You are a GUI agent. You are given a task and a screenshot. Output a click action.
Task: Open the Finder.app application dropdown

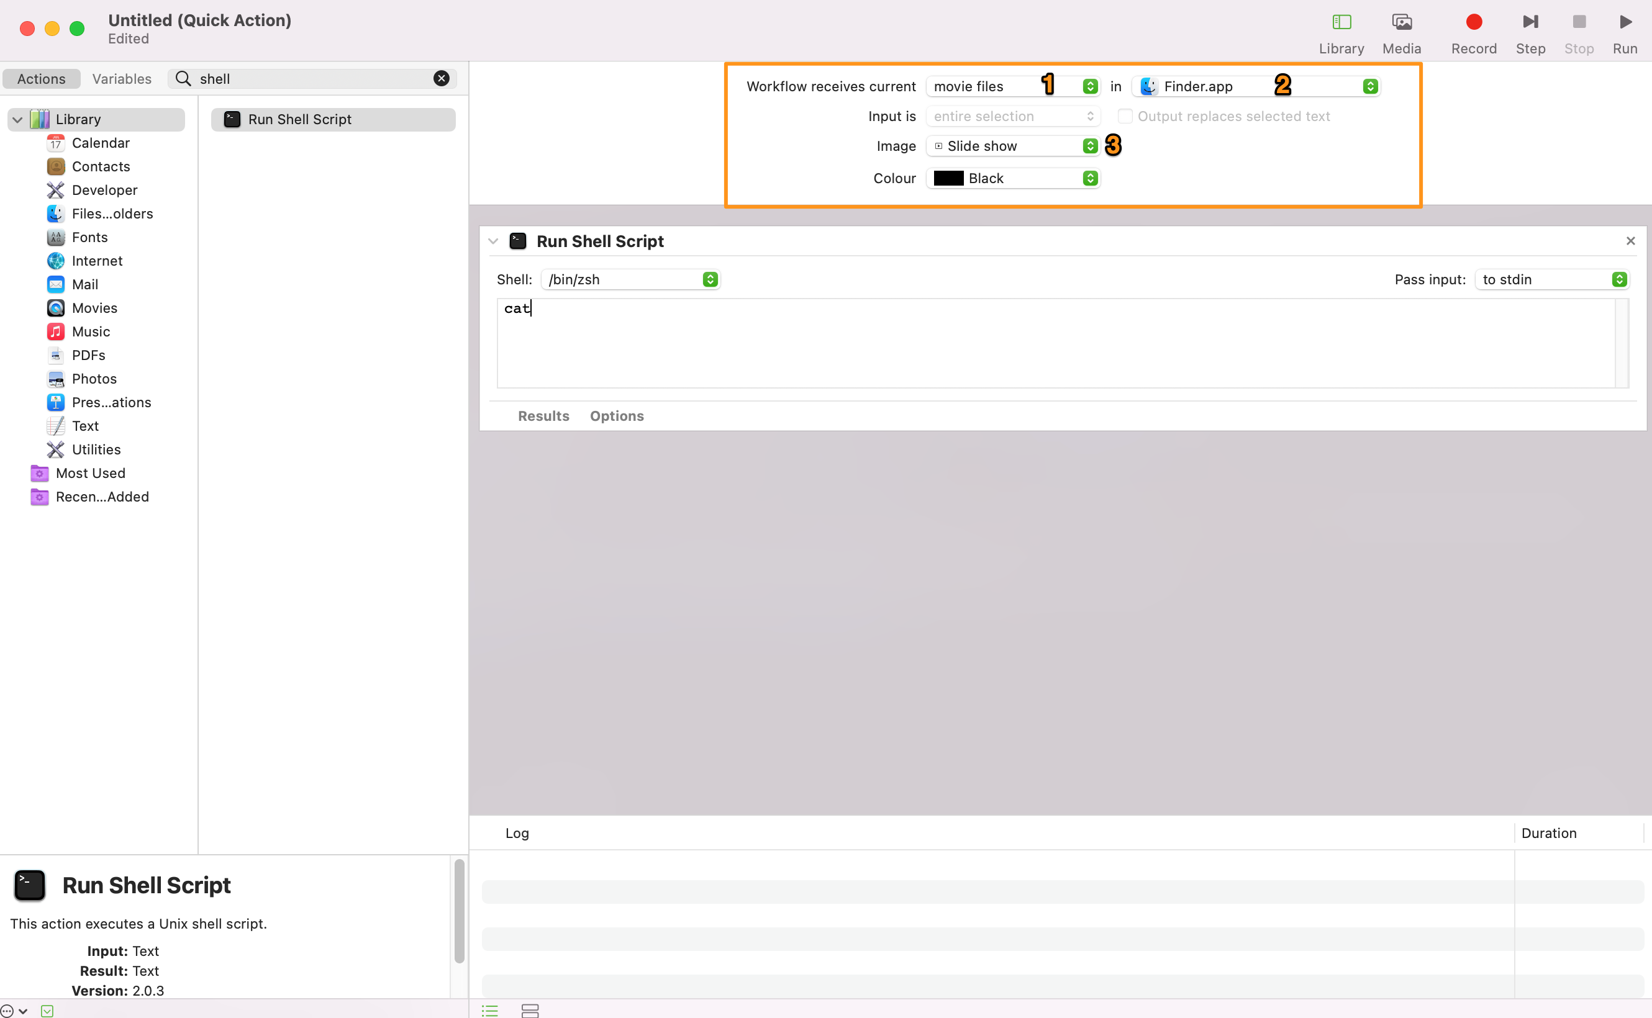(x=1256, y=86)
